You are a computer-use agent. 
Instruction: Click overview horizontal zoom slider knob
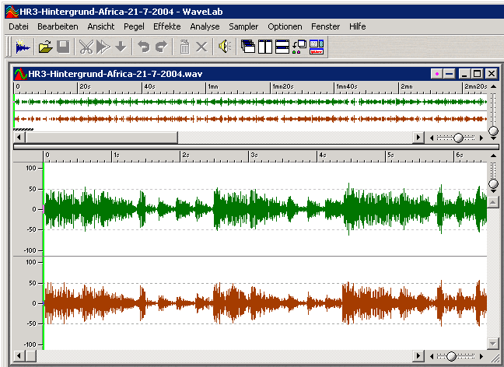tap(458, 137)
